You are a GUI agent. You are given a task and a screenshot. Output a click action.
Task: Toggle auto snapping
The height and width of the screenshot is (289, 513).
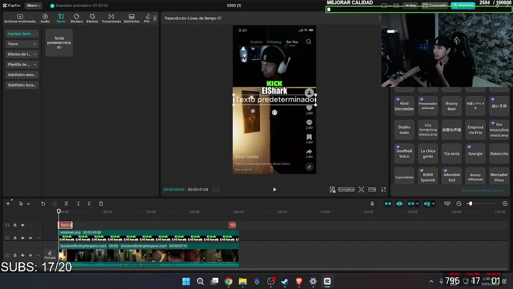pyautogui.click(x=400, y=204)
